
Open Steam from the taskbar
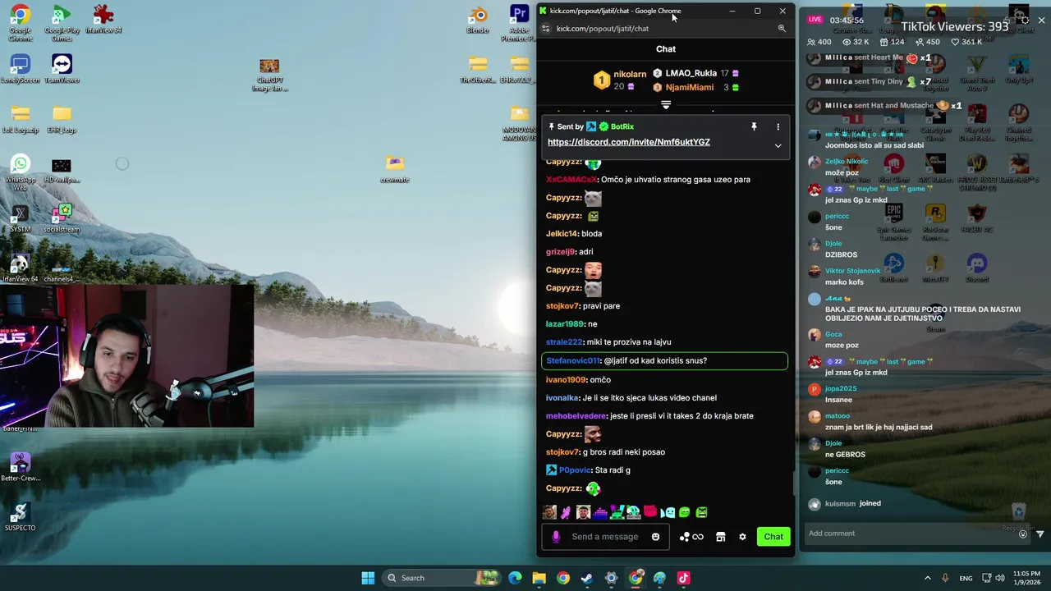[x=586, y=578]
